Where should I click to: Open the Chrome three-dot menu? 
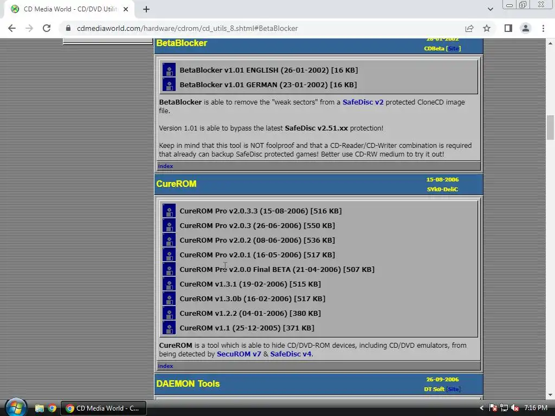click(x=543, y=28)
